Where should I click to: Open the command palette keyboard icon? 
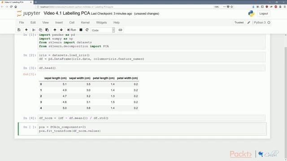(120, 30)
